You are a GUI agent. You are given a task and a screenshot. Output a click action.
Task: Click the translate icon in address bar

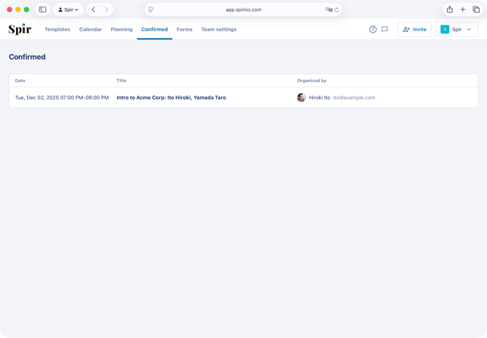pyautogui.click(x=329, y=10)
